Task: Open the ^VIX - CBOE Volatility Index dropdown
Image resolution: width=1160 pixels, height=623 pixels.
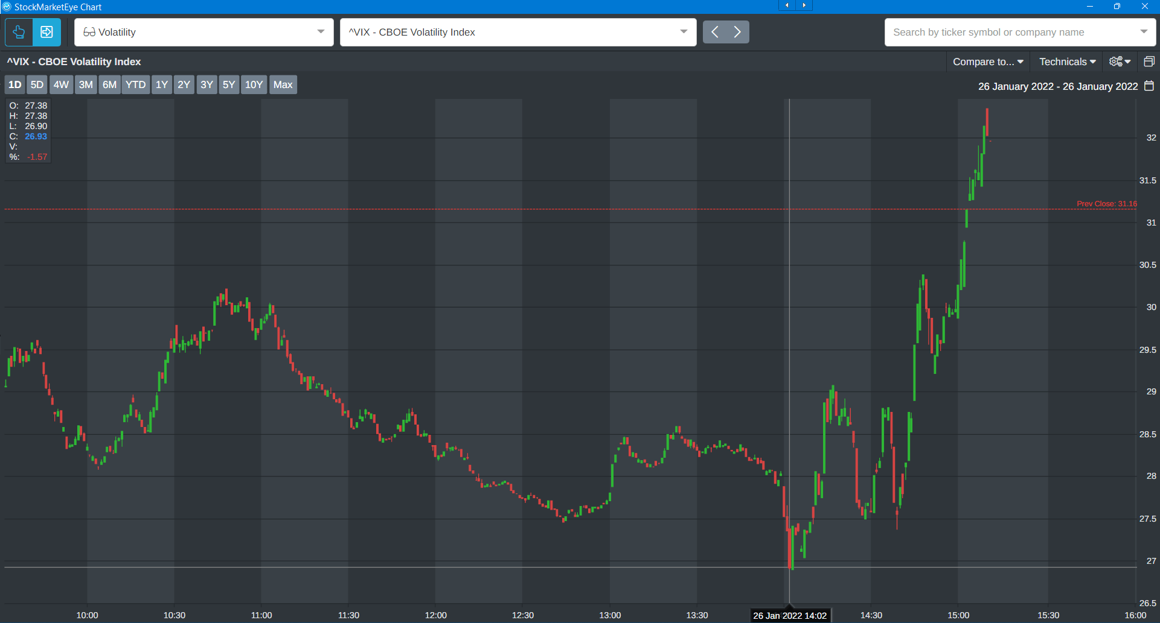Action: pyautogui.click(x=518, y=32)
